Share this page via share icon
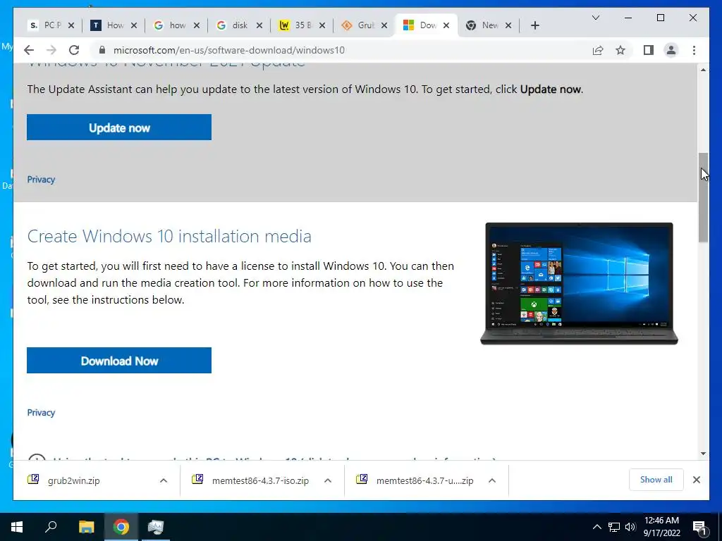 pyautogui.click(x=598, y=50)
